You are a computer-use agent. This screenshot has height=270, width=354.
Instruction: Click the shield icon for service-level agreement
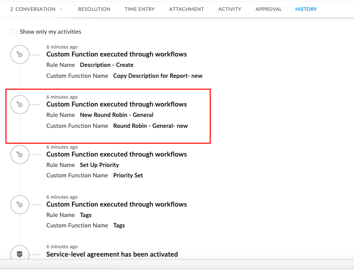[x=20, y=254]
